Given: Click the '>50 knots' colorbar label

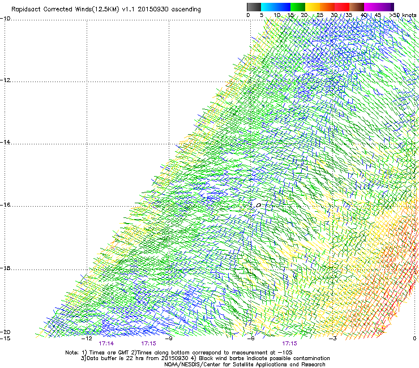Looking at the screenshot, I should click(x=403, y=15).
